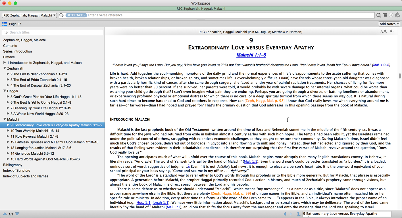Image resolution: width=402 pixels, height=218 pixels.
Task: Navigate forward with the right history arrow
Action: [x=291, y=214]
